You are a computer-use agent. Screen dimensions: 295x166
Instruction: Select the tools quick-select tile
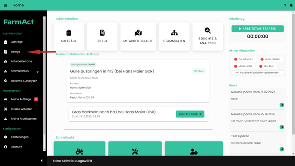135,148
